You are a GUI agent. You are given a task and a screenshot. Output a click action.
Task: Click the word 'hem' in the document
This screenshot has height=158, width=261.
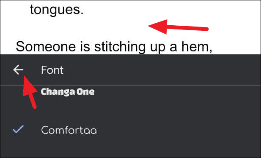[195, 46]
